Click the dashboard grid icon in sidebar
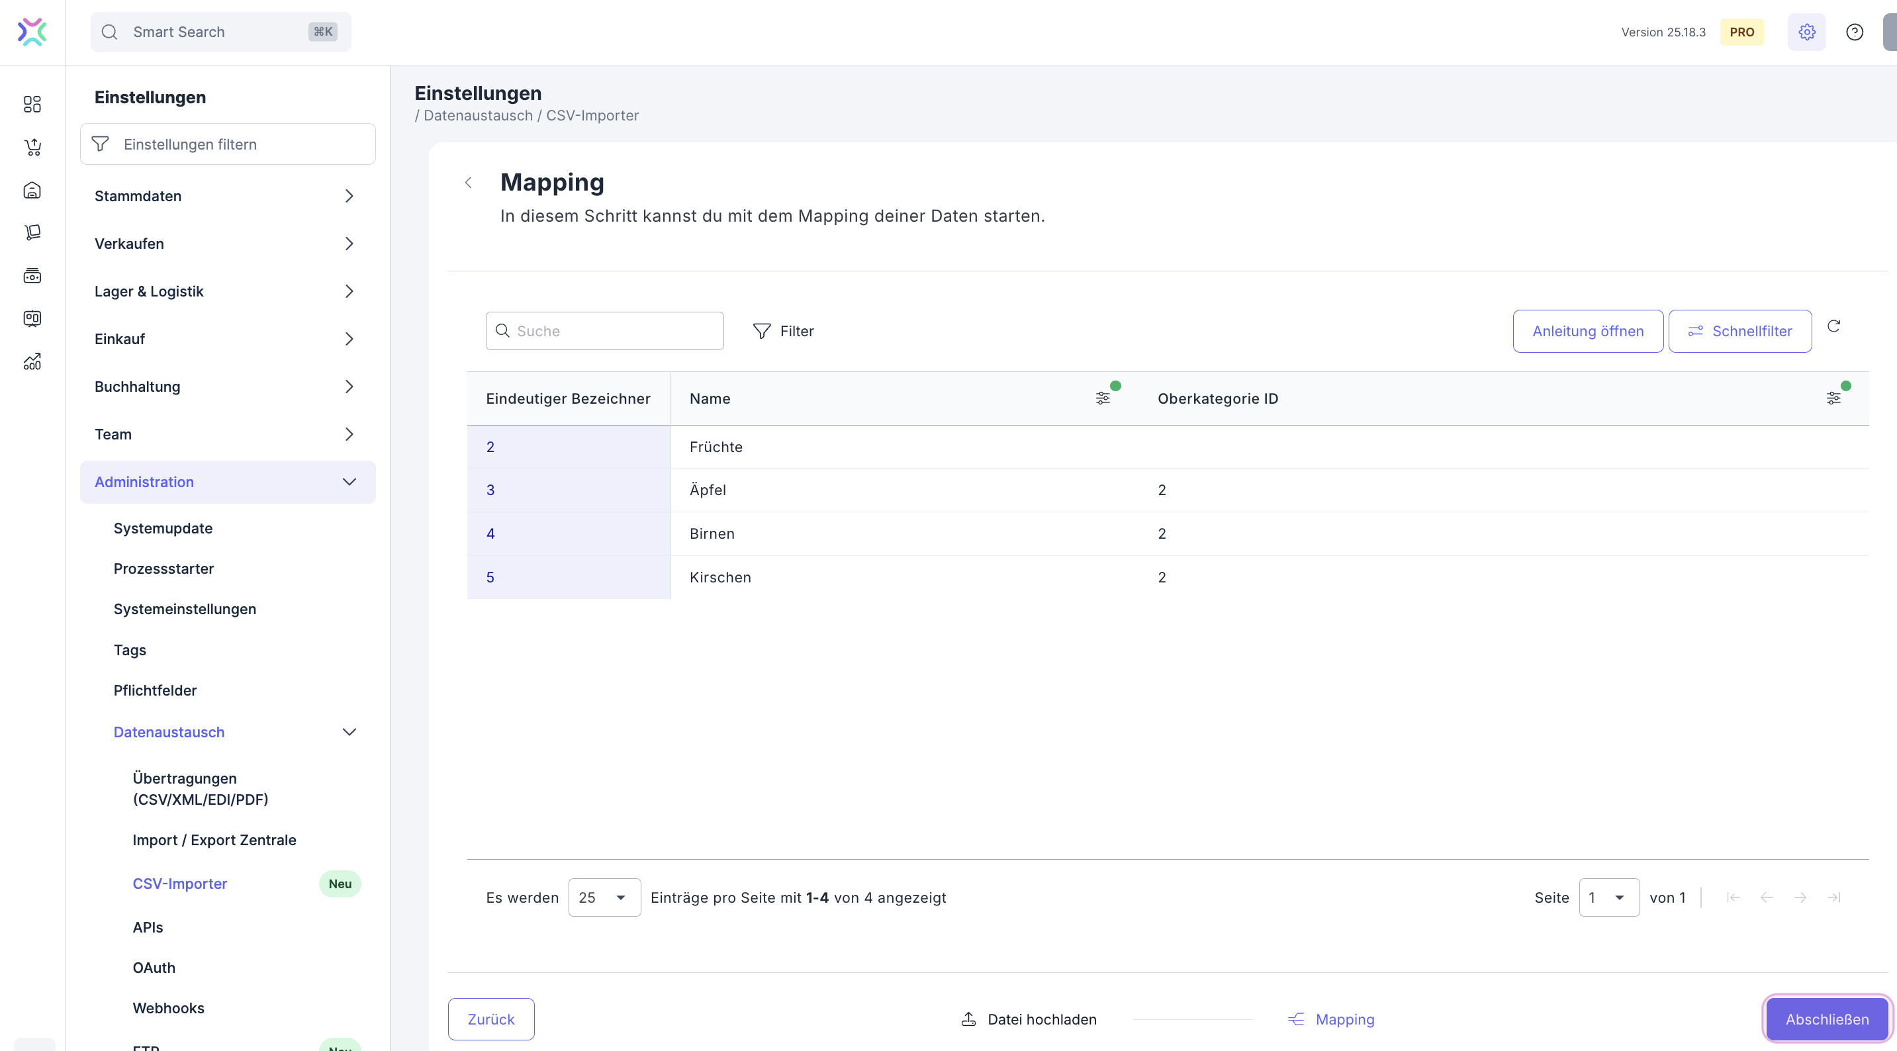 pyautogui.click(x=32, y=104)
